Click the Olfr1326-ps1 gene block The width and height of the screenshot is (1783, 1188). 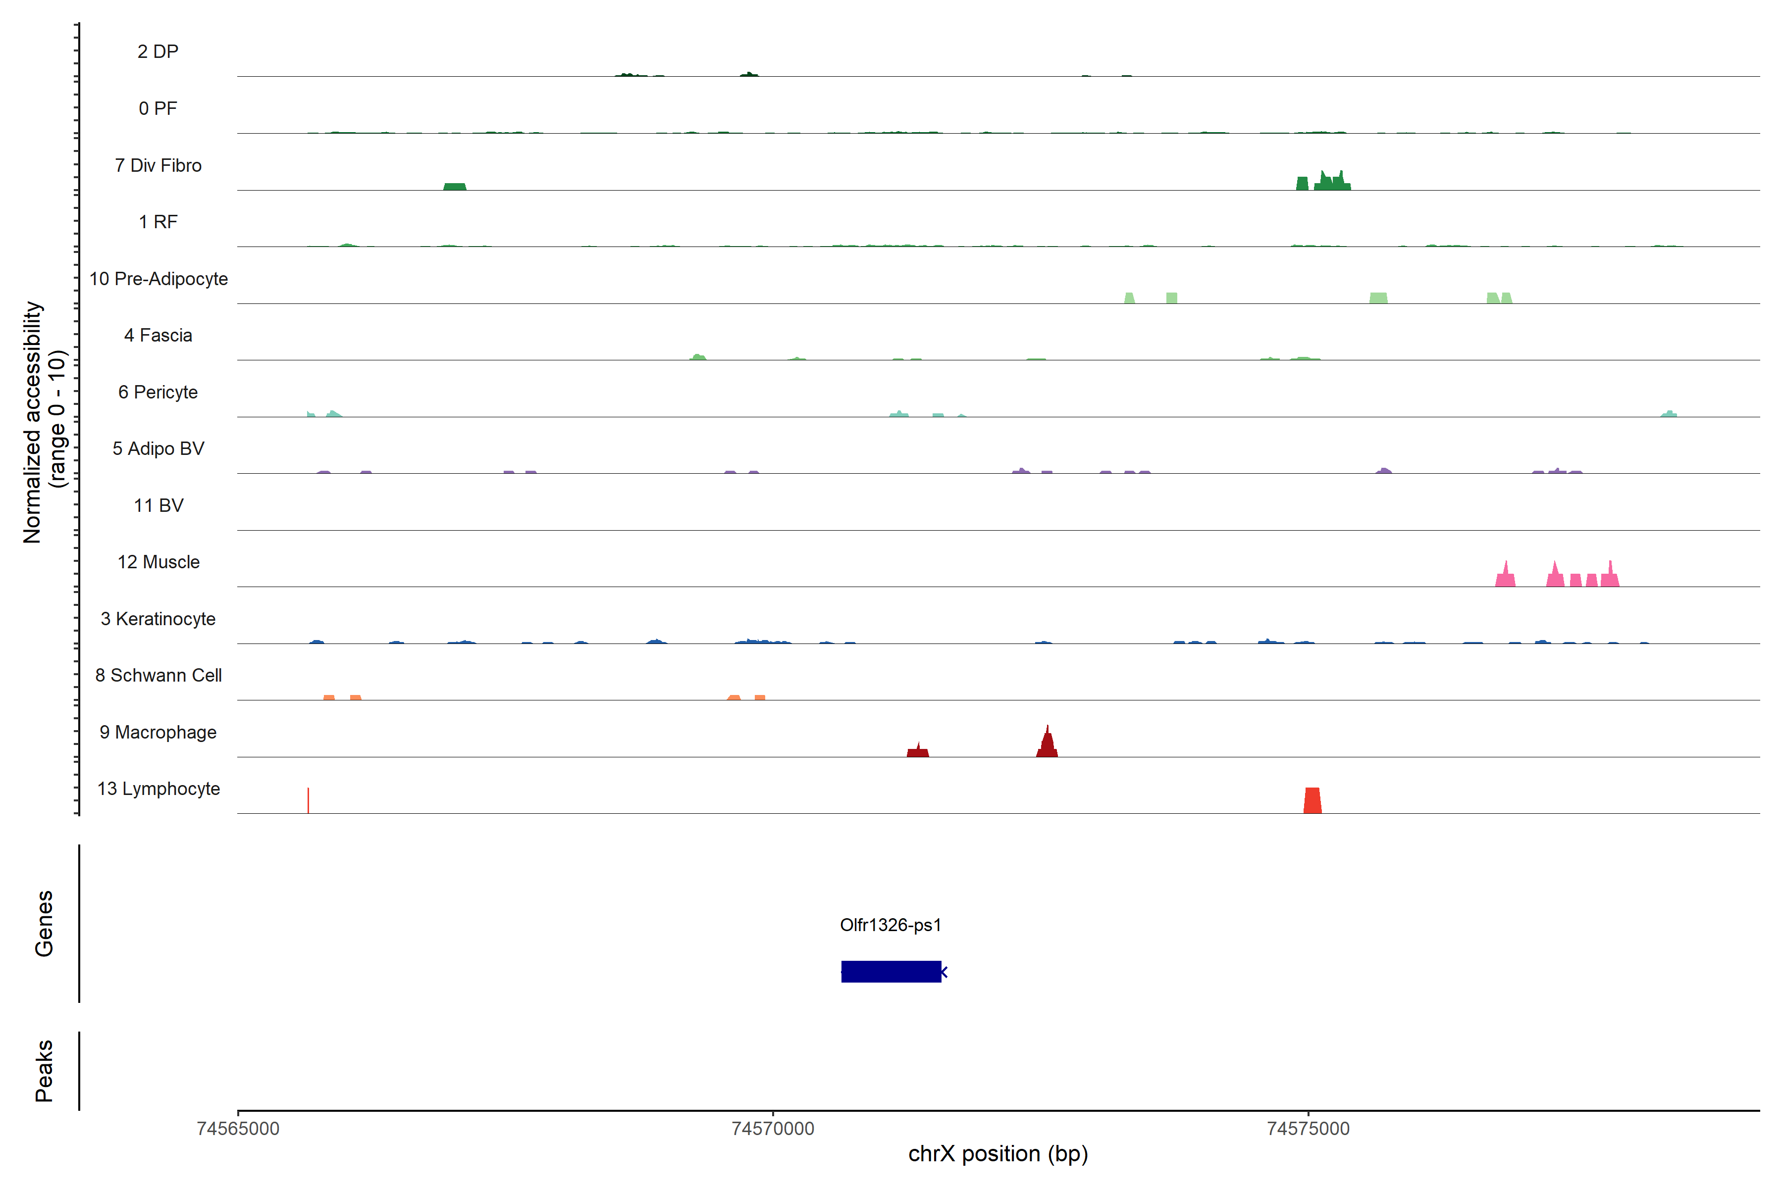[x=891, y=971]
